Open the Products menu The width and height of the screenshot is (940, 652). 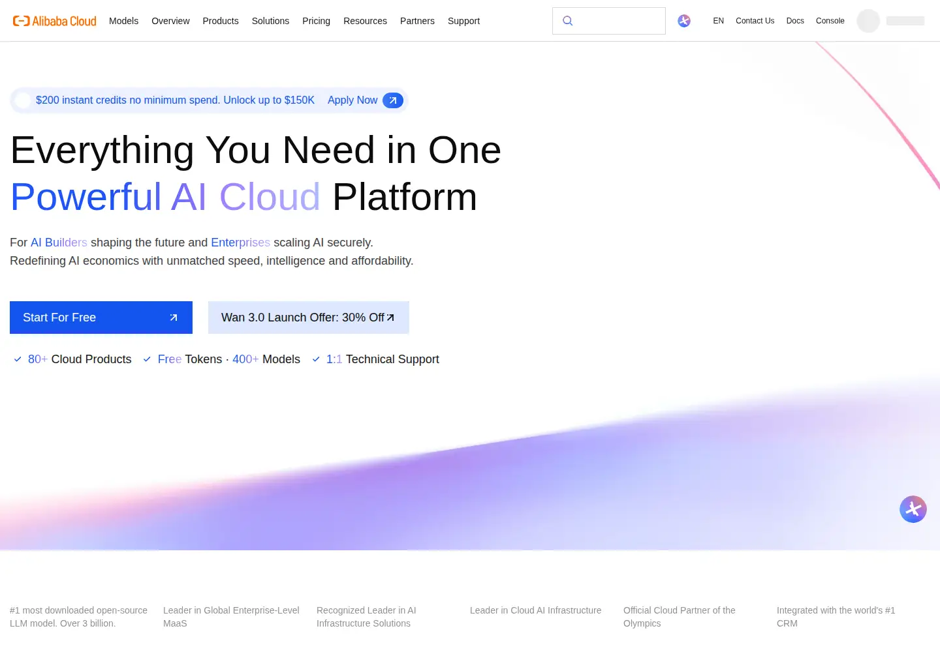coord(221,21)
